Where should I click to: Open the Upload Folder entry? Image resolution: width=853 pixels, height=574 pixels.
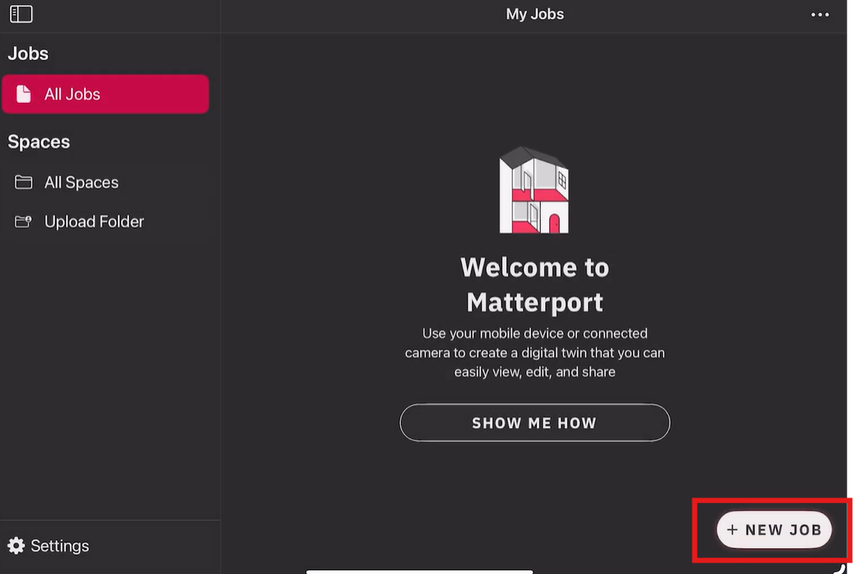coord(94,222)
